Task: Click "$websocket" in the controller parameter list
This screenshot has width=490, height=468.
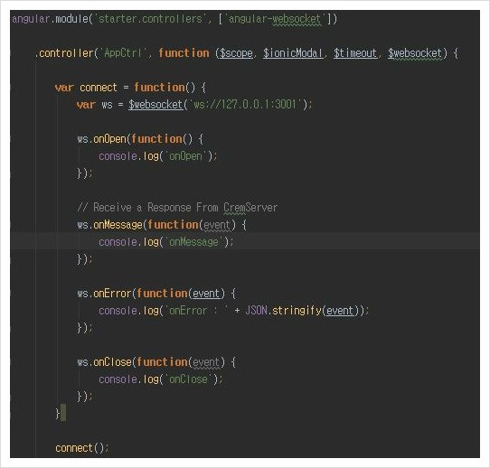Action: pos(415,53)
